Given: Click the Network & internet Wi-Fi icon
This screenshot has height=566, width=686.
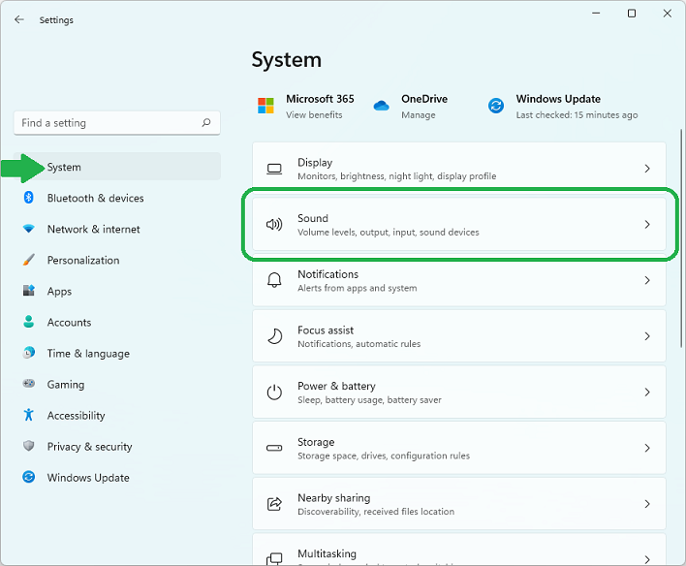Looking at the screenshot, I should (x=29, y=229).
